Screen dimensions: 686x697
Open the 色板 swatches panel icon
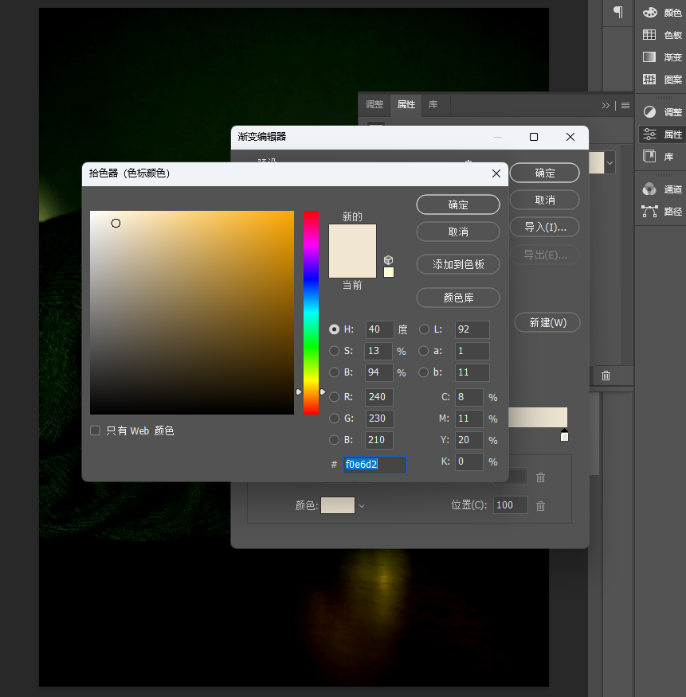[649, 35]
